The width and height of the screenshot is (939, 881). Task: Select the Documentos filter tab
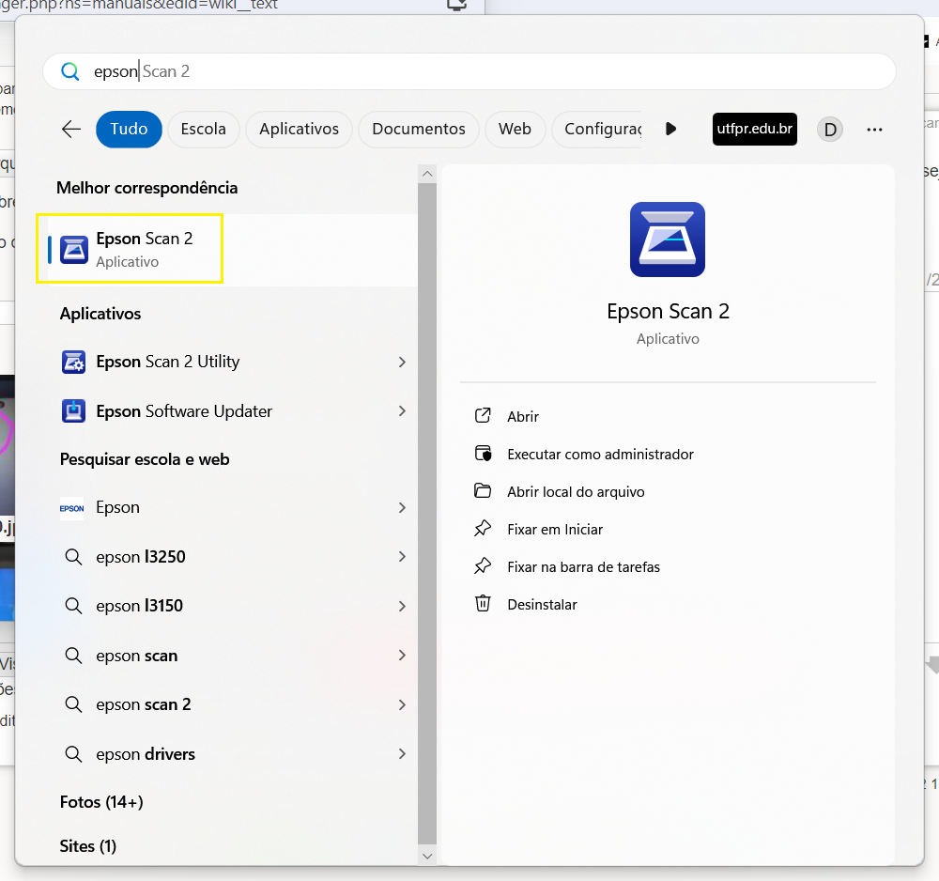419,129
